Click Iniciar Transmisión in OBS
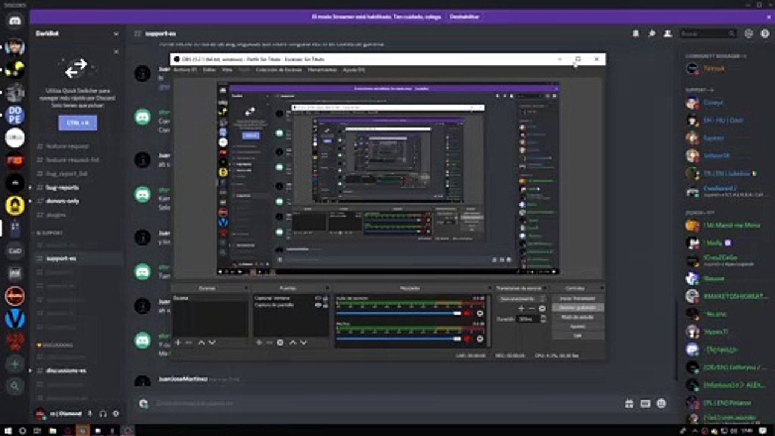The height and width of the screenshot is (436, 775). (577, 299)
